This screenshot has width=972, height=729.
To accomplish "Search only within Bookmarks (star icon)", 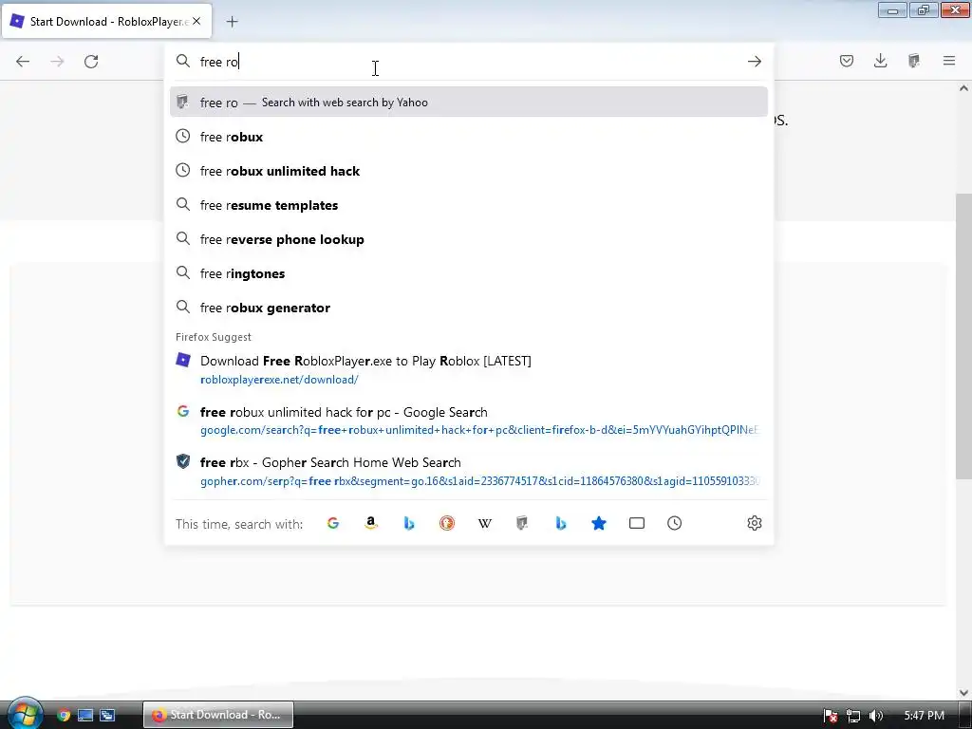I will (x=599, y=523).
